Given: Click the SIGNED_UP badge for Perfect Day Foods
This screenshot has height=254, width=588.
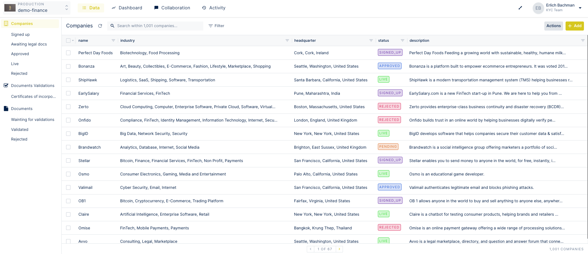Looking at the screenshot, I should pos(390,52).
